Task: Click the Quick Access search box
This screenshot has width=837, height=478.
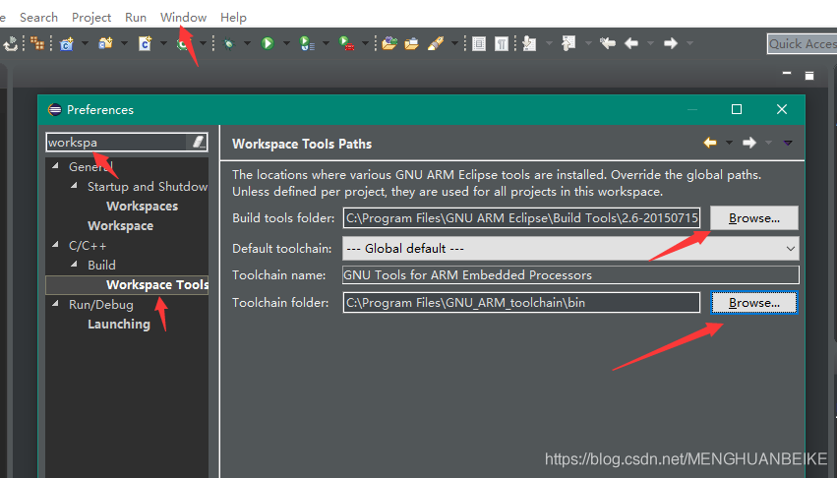Action: (803, 44)
